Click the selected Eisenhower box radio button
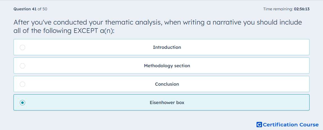The height and width of the screenshot is (130, 323). (22, 103)
